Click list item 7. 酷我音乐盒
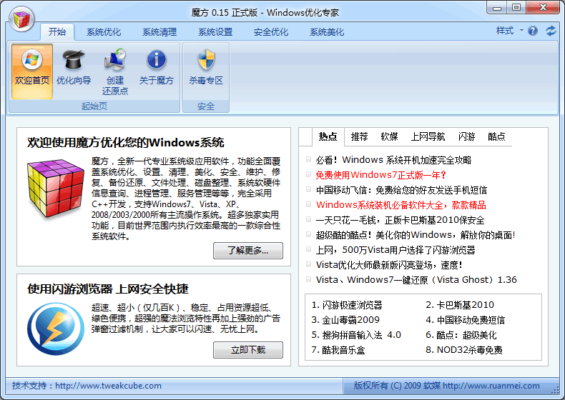The height and width of the screenshot is (400, 565). [x=338, y=350]
